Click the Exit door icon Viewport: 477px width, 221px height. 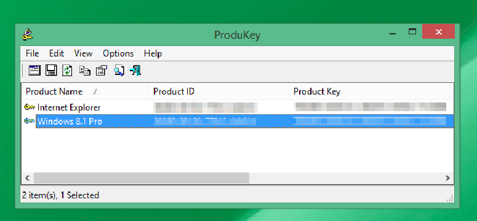pos(135,71)
